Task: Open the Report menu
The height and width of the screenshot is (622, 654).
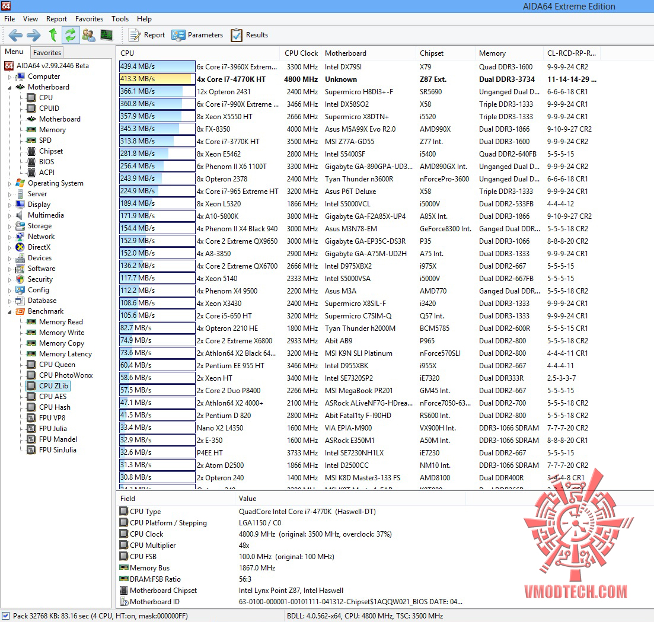Action: pos(57,19)
